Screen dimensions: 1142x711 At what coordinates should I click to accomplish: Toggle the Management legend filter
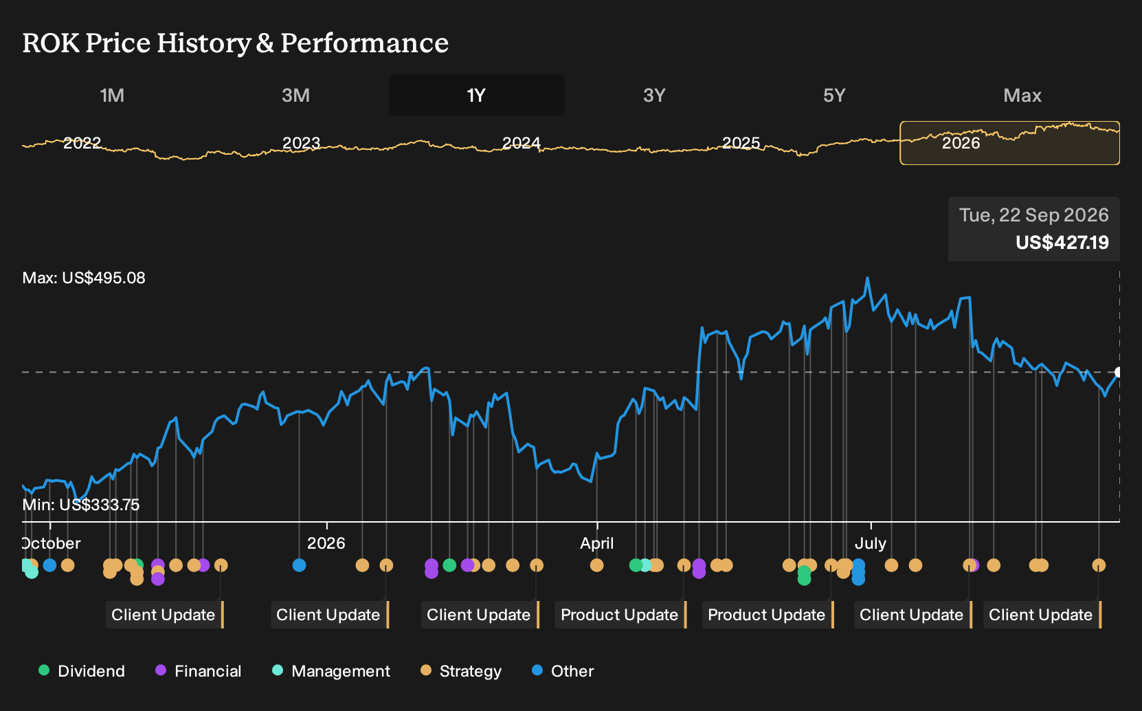(x=331, y=671)
